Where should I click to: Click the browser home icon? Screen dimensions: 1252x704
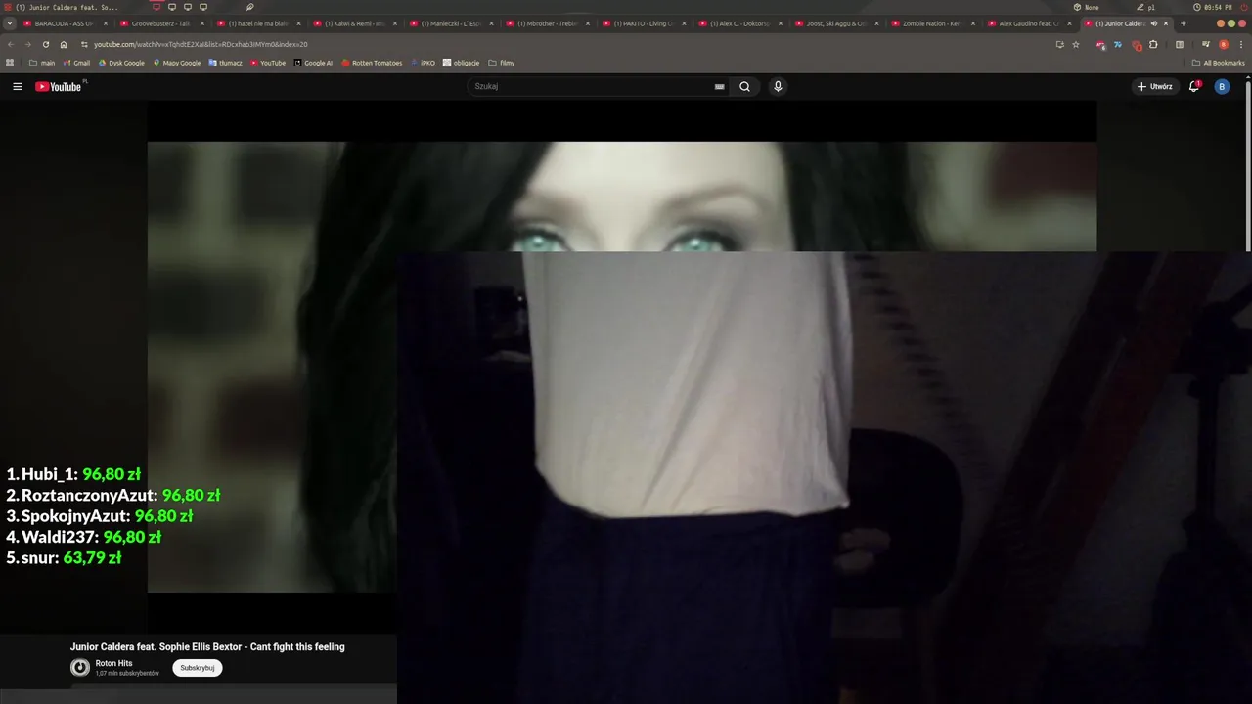point(64,44)
